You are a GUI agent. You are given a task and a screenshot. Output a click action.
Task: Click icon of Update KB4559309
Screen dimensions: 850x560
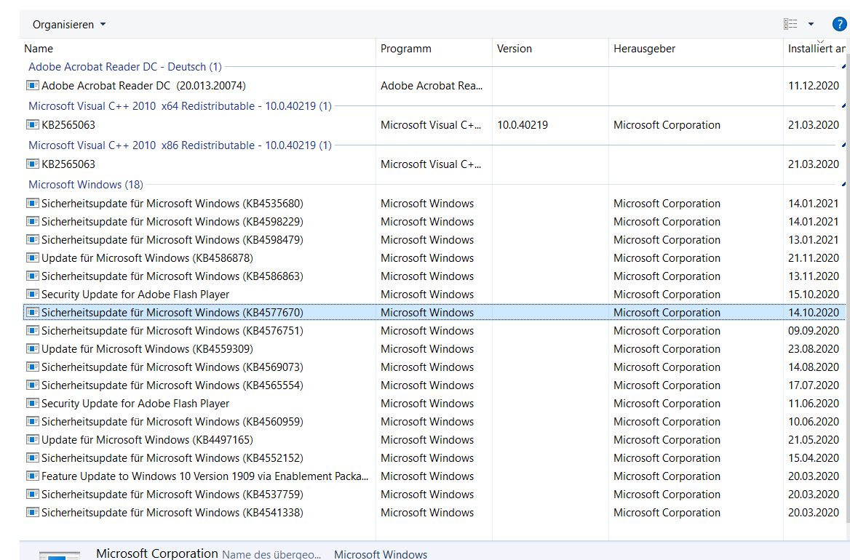tap(33, 349)
